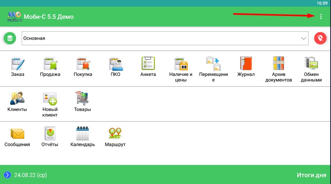This screenshot has width=331, height=184.
Task: Click the Моби-С logo in header
Action: click(x=14, y=17)
